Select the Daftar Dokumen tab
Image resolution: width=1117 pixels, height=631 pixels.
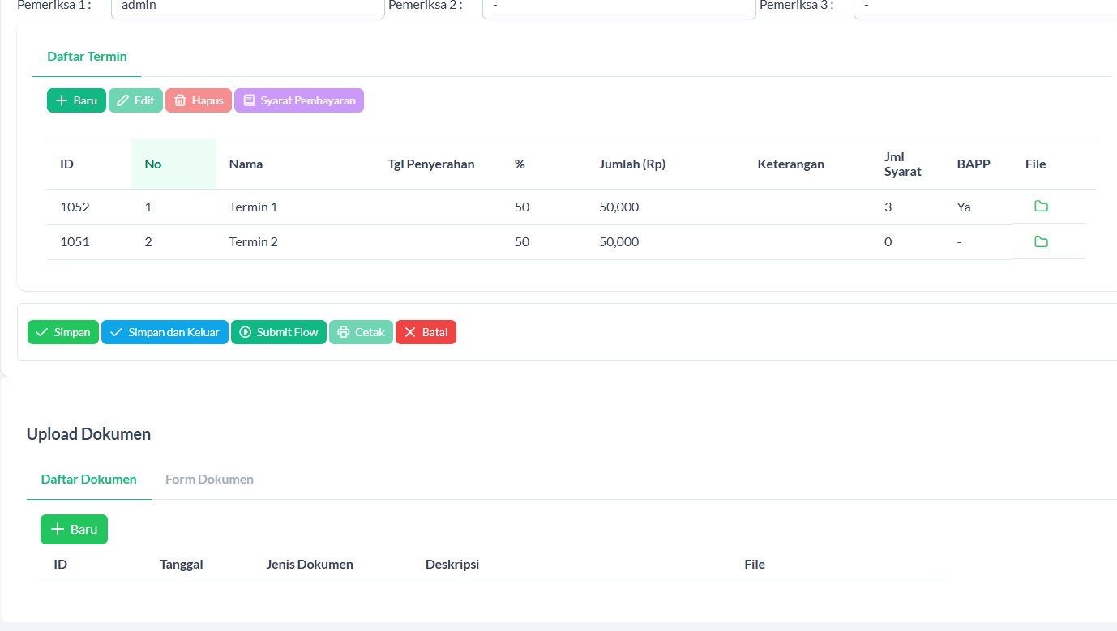click(88, 479)
